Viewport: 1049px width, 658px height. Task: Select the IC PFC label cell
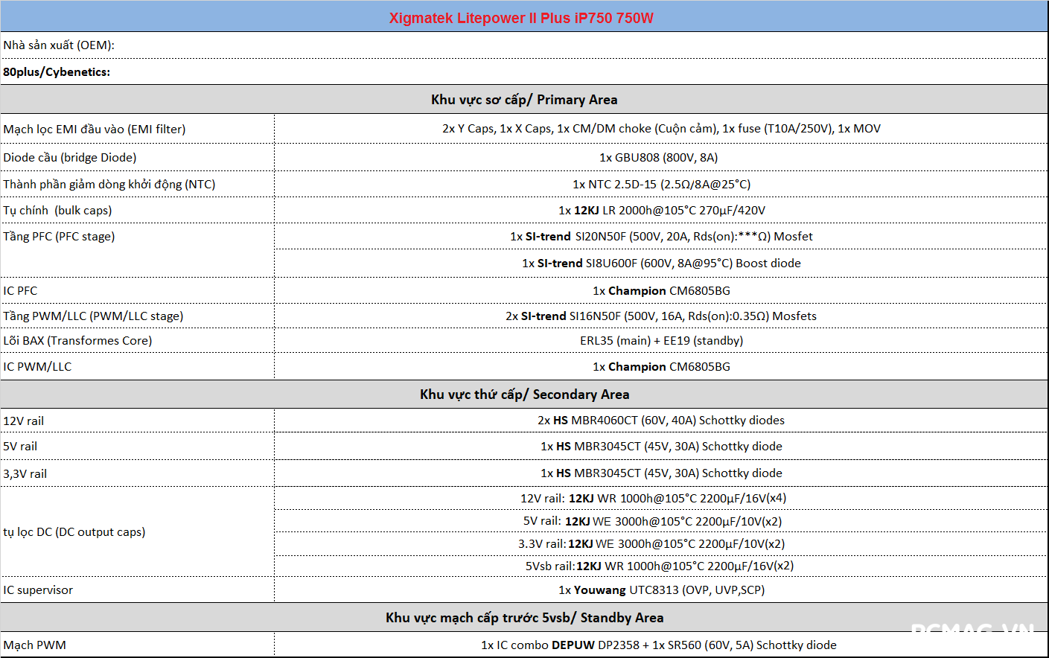pyautogui.click(x=20, y=291)
